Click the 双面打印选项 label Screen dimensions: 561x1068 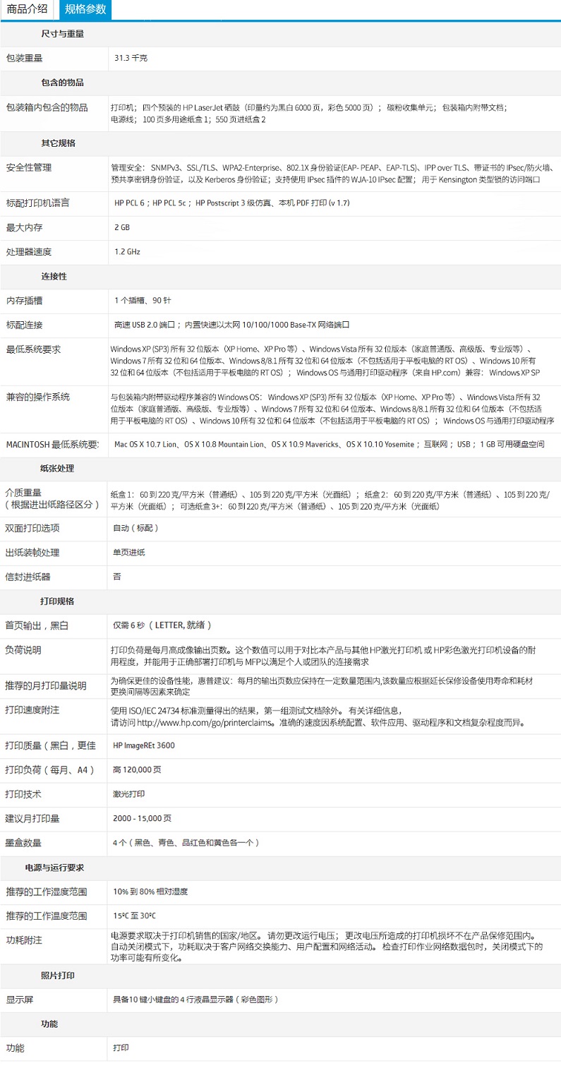click(x=33, y=528)
